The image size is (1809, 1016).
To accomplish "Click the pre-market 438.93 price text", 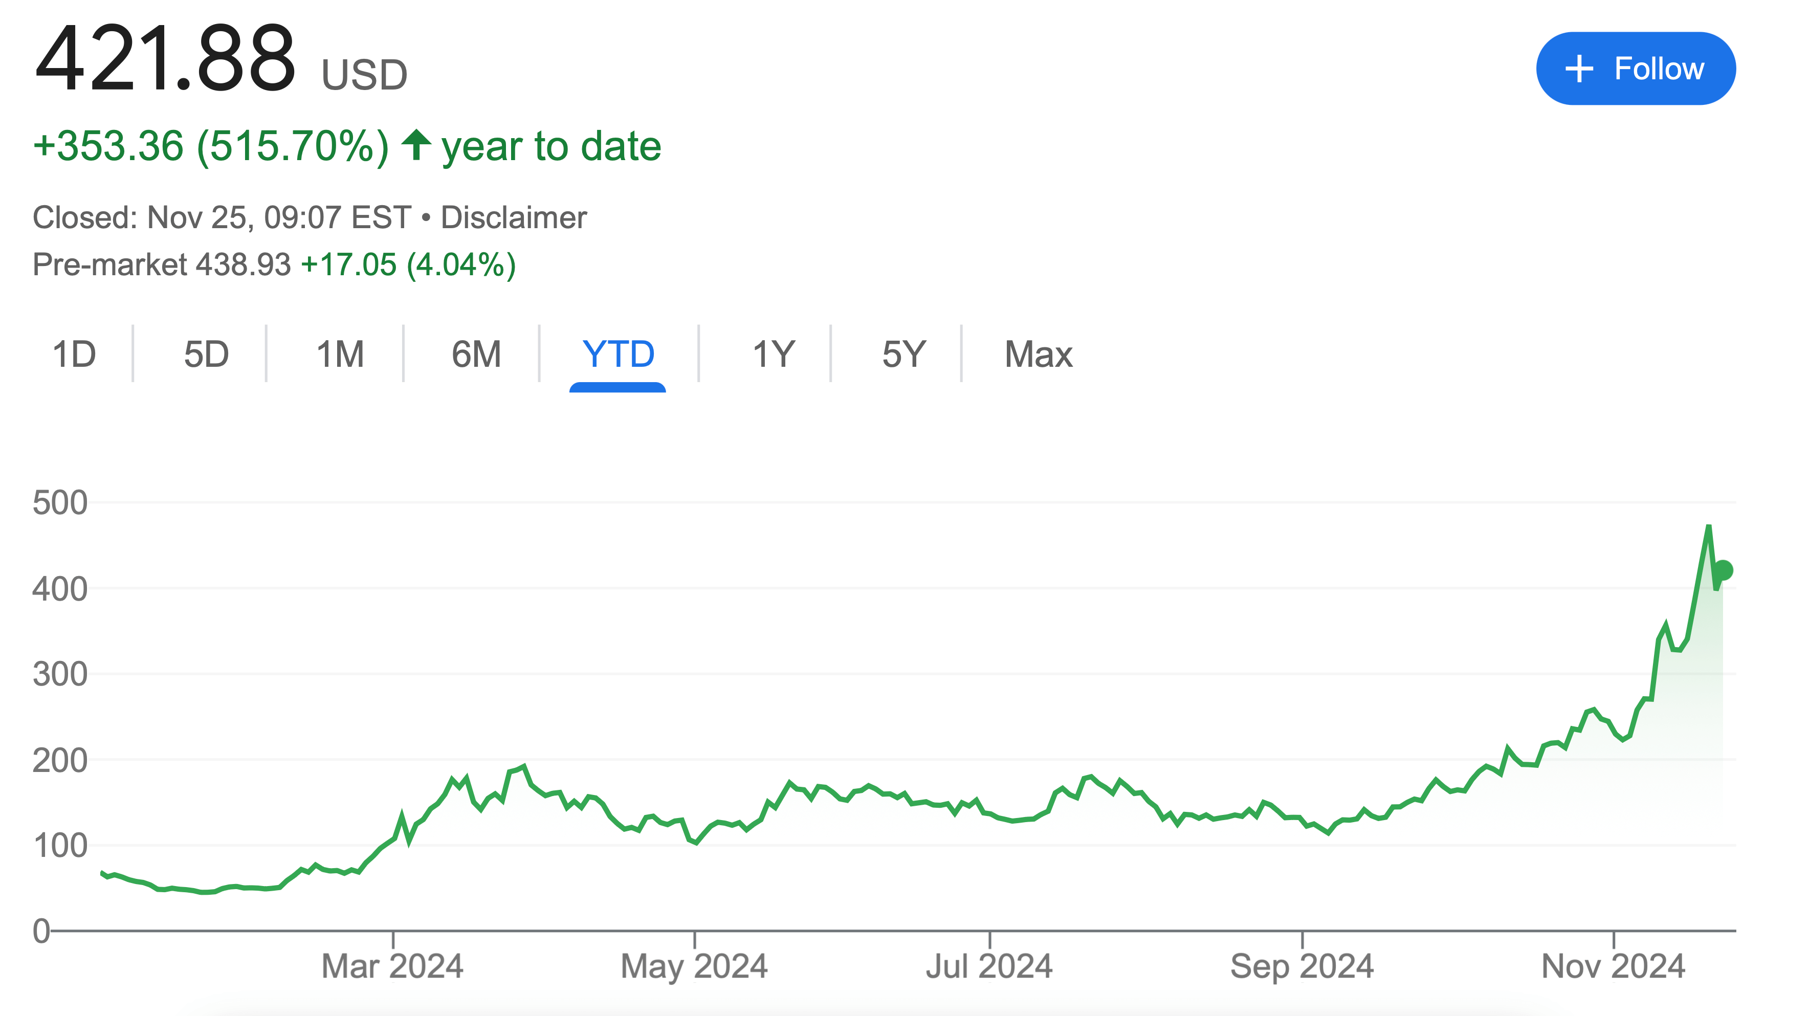I will (243, 264).
